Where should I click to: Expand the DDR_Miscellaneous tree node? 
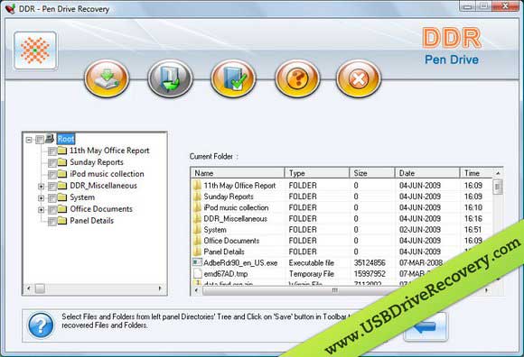click(x=41, y=187)
